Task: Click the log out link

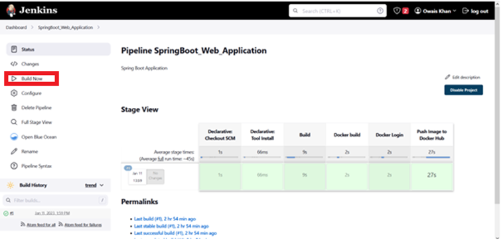Action: tap(480, 11)
